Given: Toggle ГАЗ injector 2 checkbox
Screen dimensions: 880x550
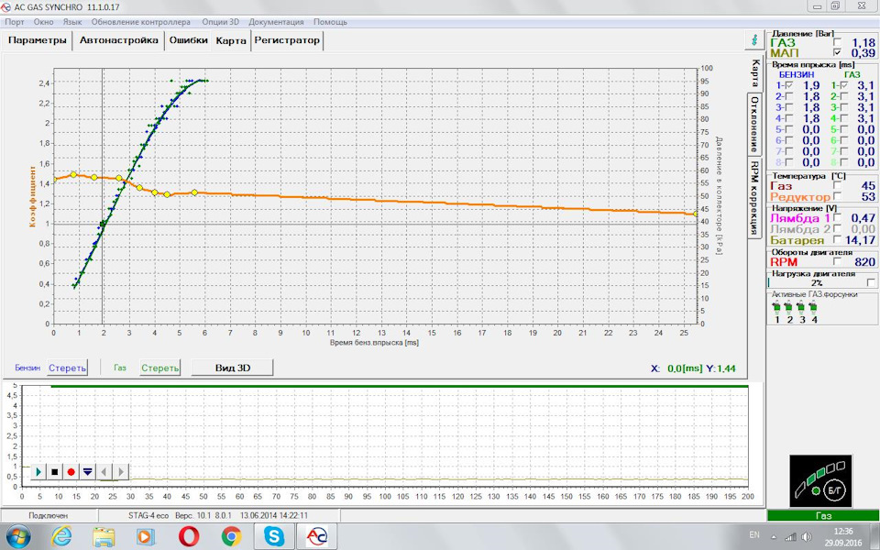Looking at the screenshot, I should (x=844, y=96).
